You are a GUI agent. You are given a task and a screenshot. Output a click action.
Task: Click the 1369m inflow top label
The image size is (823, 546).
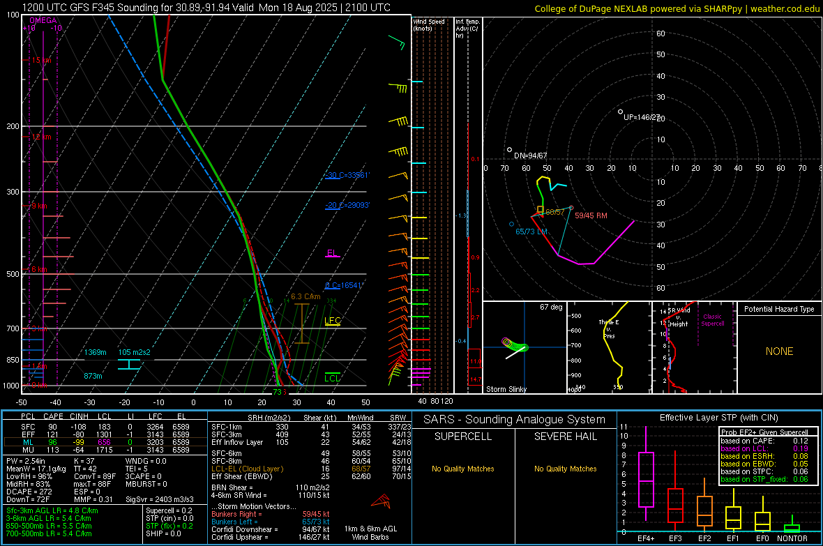pos(96,352)
